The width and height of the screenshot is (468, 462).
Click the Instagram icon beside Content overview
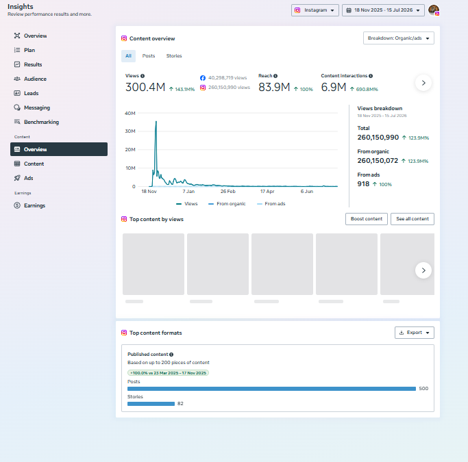coord(124,38)
